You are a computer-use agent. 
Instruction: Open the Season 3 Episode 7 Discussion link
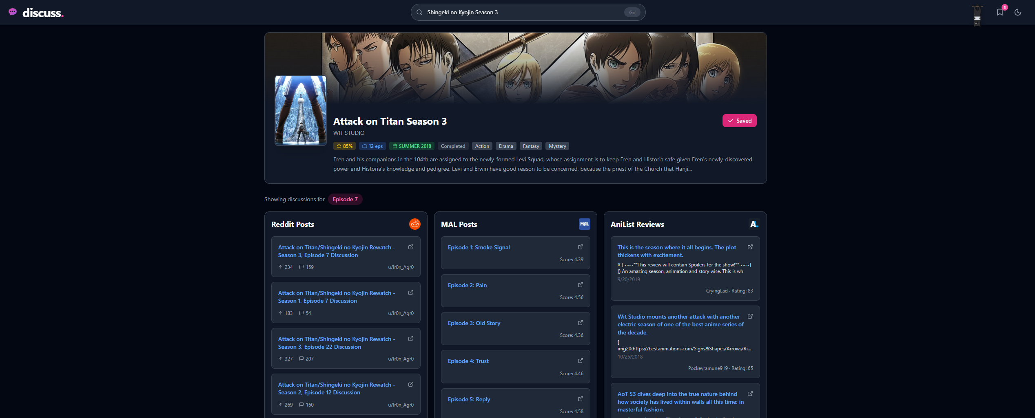coord(336,251)
